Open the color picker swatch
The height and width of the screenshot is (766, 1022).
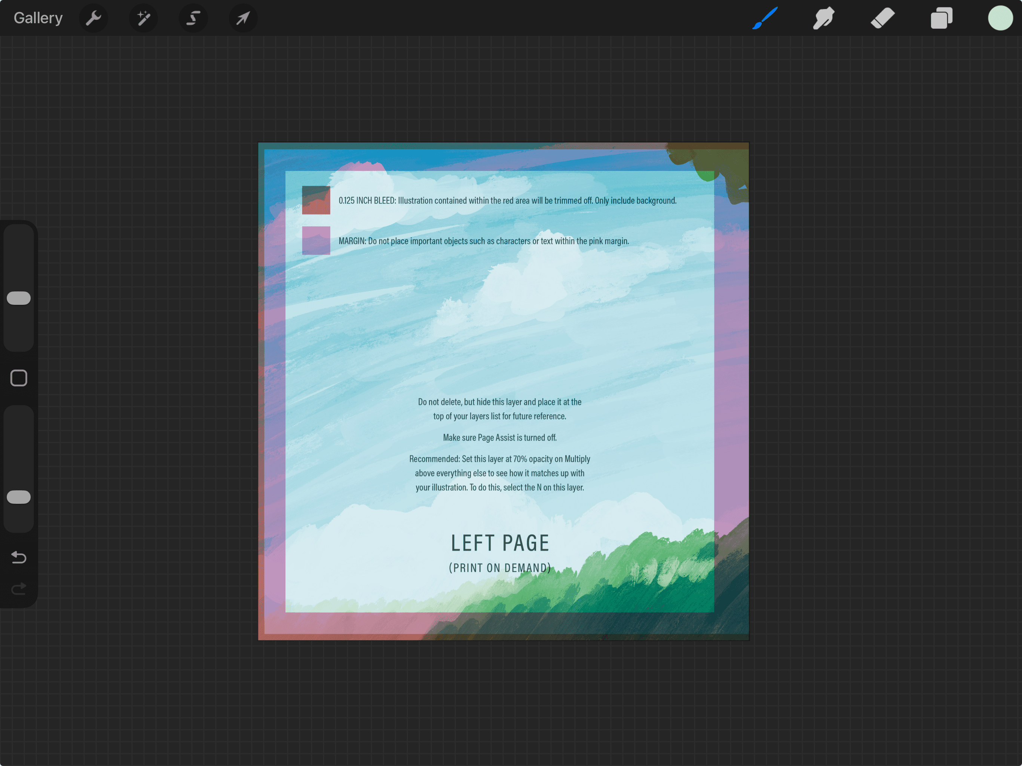click(x=1000, y=18)
